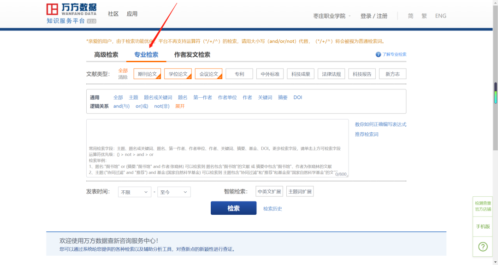Toggle 中英文扩展 smart search

click(269, 191)
